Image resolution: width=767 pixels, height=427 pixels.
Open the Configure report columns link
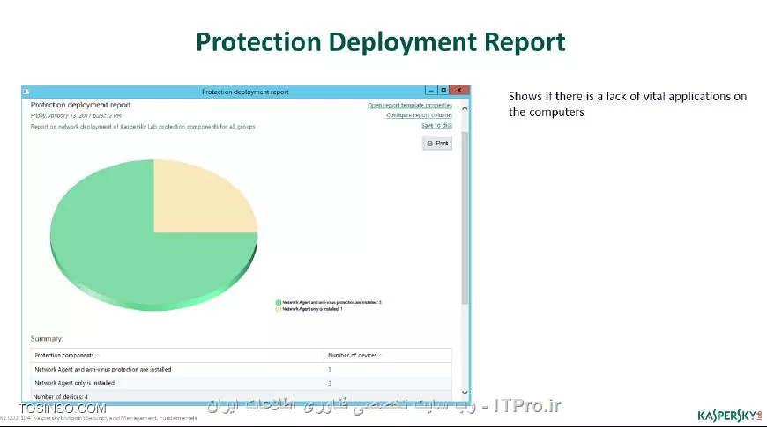point(419,115)
